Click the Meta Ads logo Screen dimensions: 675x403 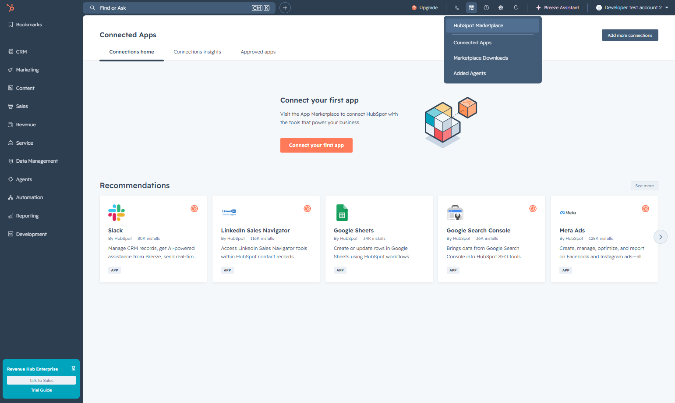tap(568, 213)
